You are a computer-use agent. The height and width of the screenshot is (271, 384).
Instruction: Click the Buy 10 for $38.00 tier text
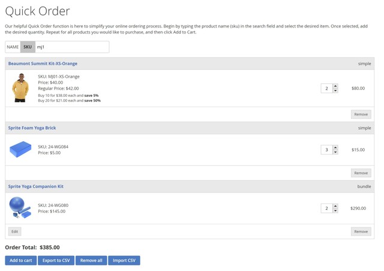pos(68,96)
